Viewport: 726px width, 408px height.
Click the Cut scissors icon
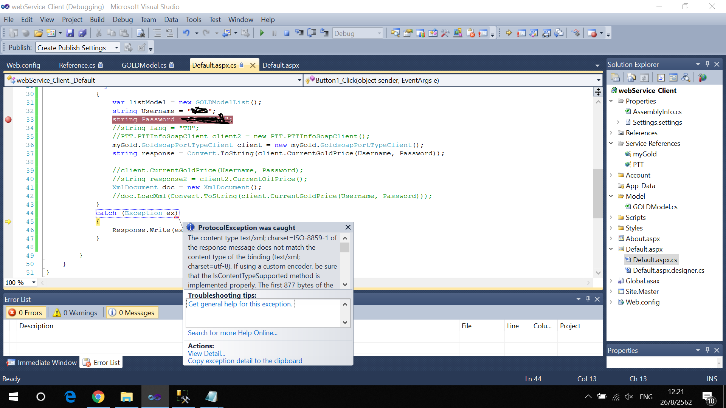coord(99,33)
